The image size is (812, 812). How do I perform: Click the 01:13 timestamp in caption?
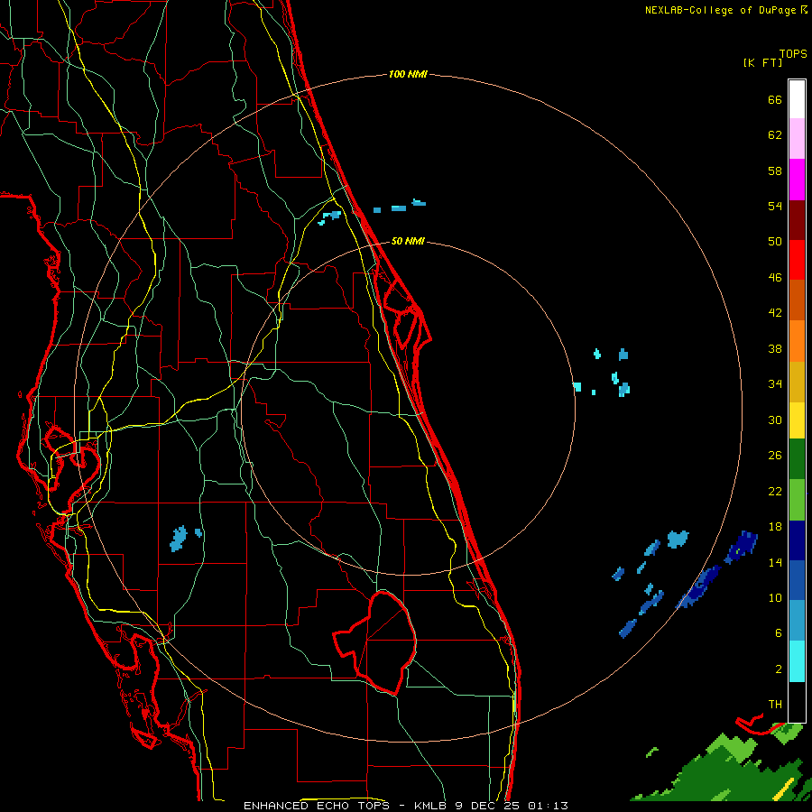pos(548,806)
